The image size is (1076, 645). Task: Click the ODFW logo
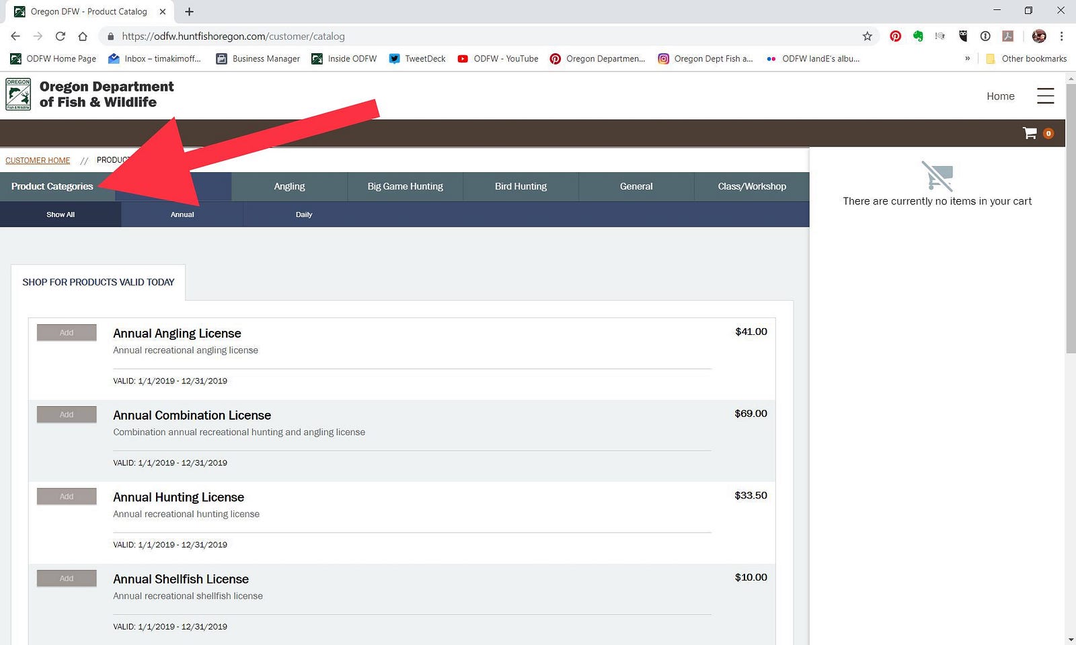pos(18,94)
